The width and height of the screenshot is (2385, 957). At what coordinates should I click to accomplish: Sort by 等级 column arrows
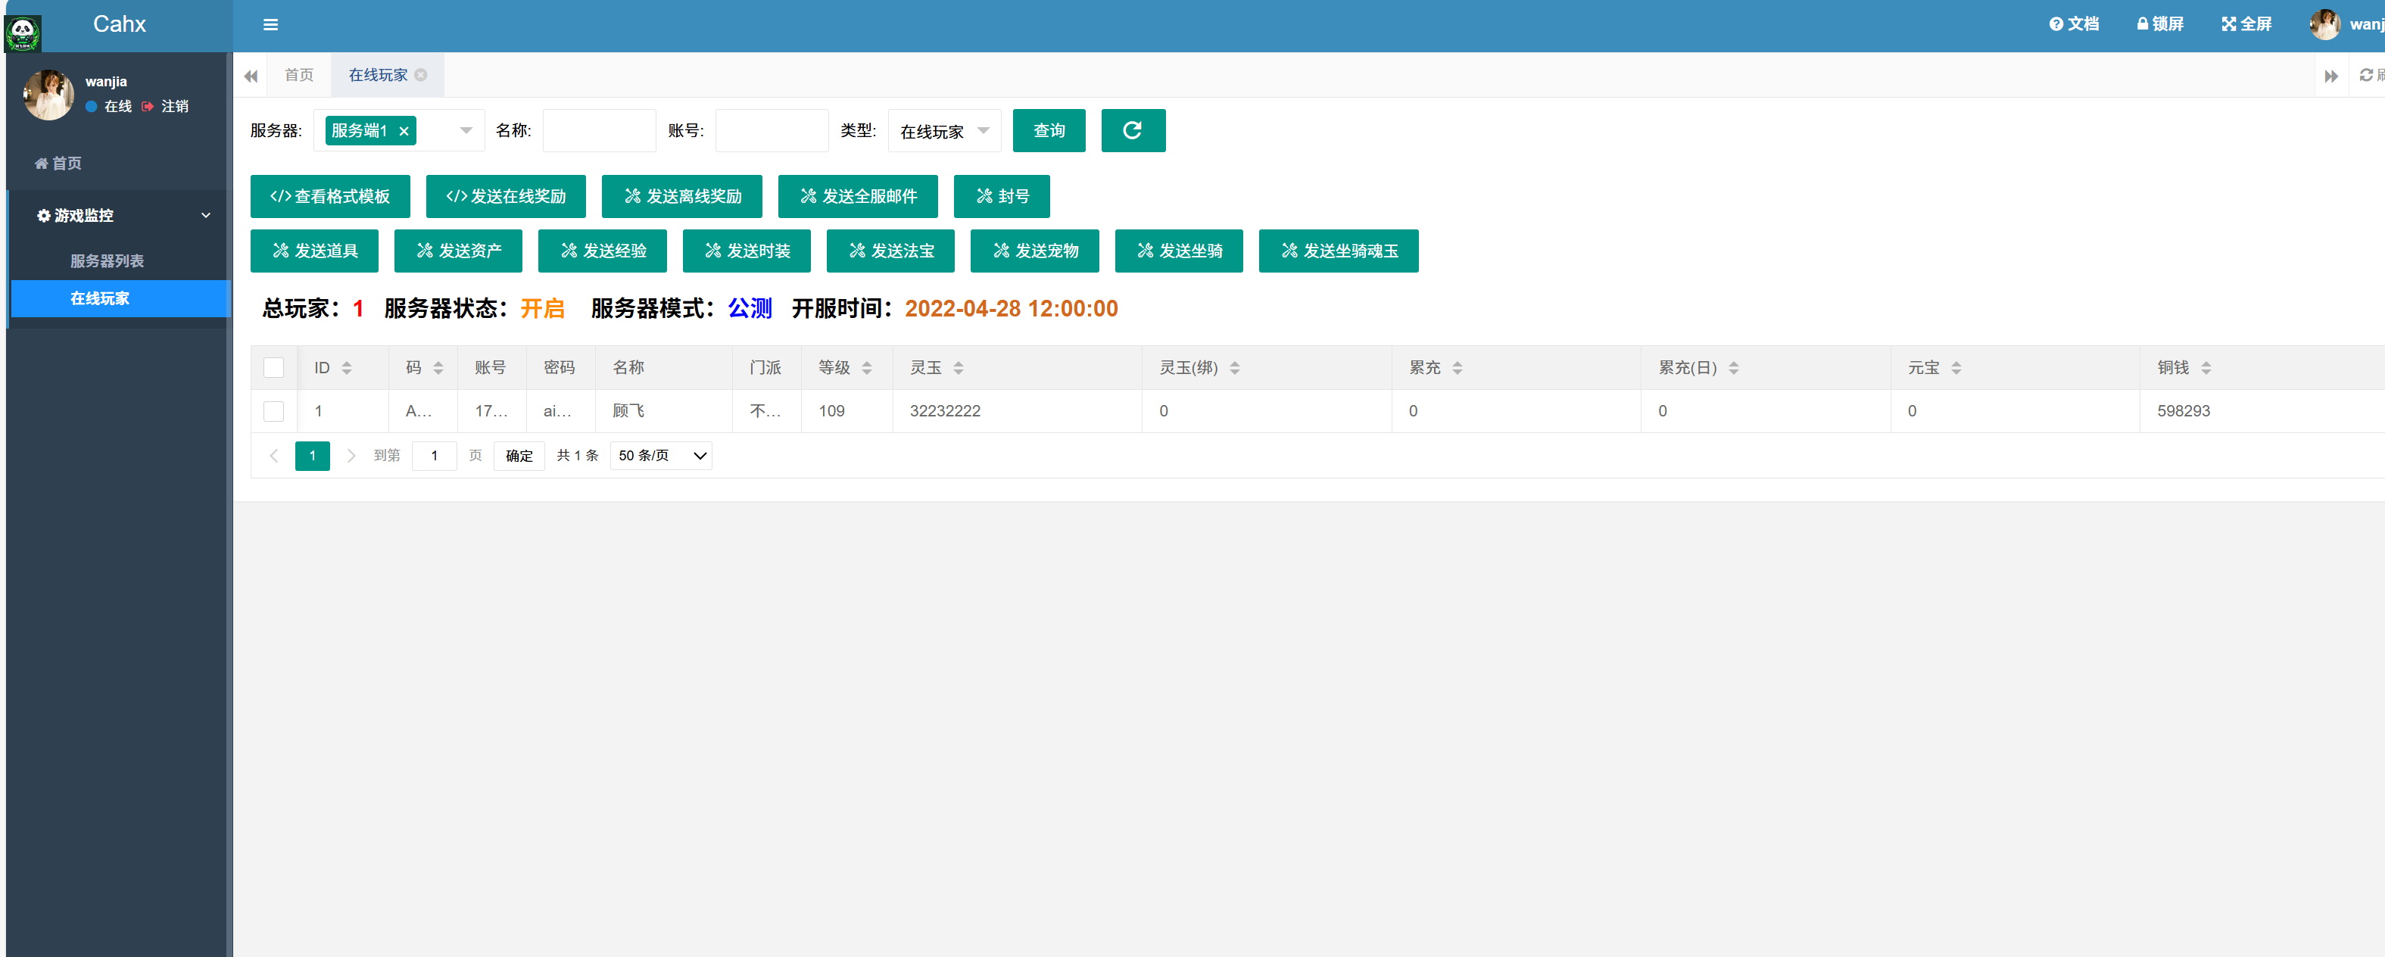pyautogui.click(x=867, y=367)
